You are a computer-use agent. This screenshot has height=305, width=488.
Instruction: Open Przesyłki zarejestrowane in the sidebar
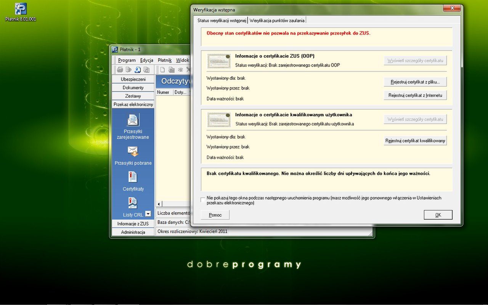pos(133,127)
